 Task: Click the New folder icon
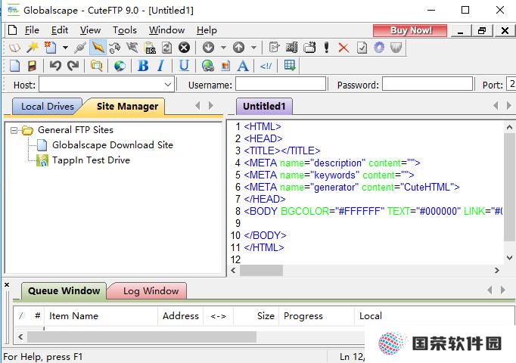point(309,48)
